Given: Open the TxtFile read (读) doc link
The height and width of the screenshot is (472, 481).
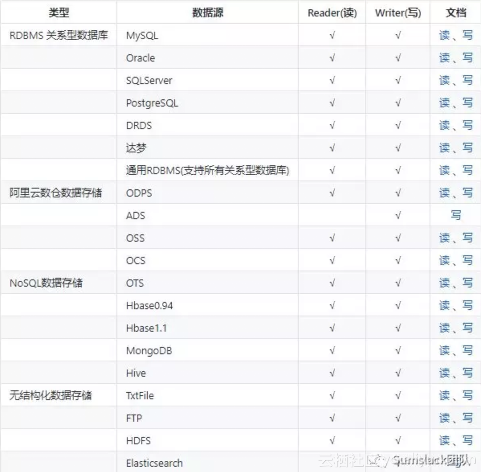Looking at the screenshot, I should tap(444, 396).
